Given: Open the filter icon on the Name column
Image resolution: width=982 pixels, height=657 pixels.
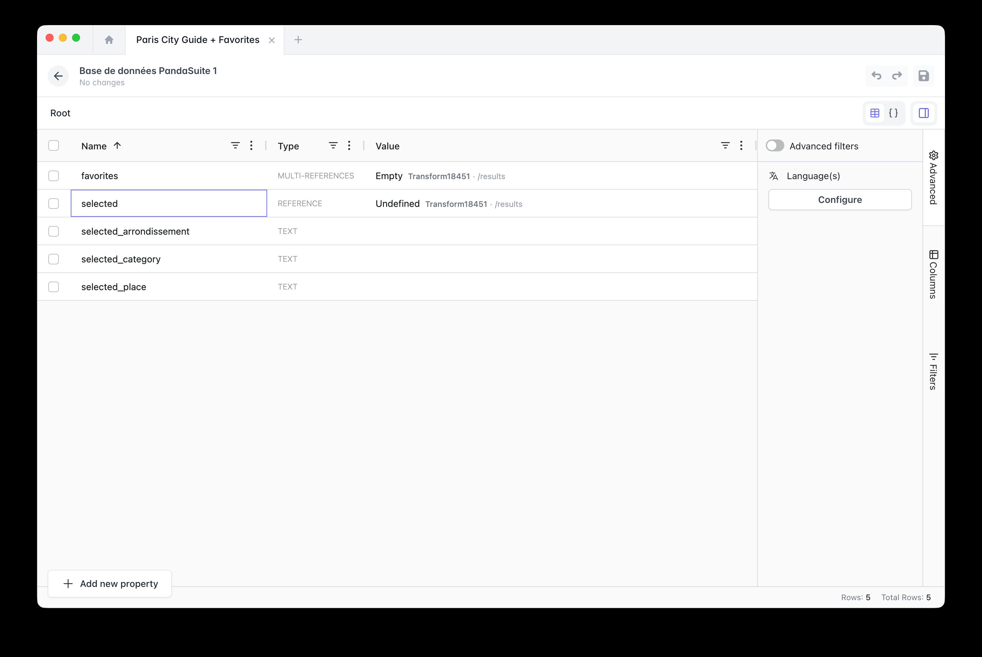Looking at the screenshot, I should coord(235,145).
